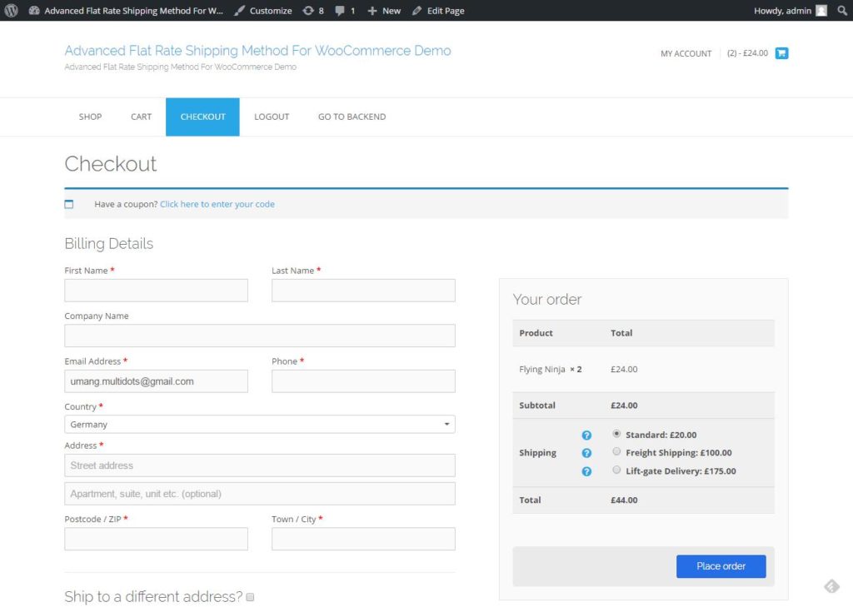
Task: Open the Howdy, admin menu
Action: click(x=790, y=10)
